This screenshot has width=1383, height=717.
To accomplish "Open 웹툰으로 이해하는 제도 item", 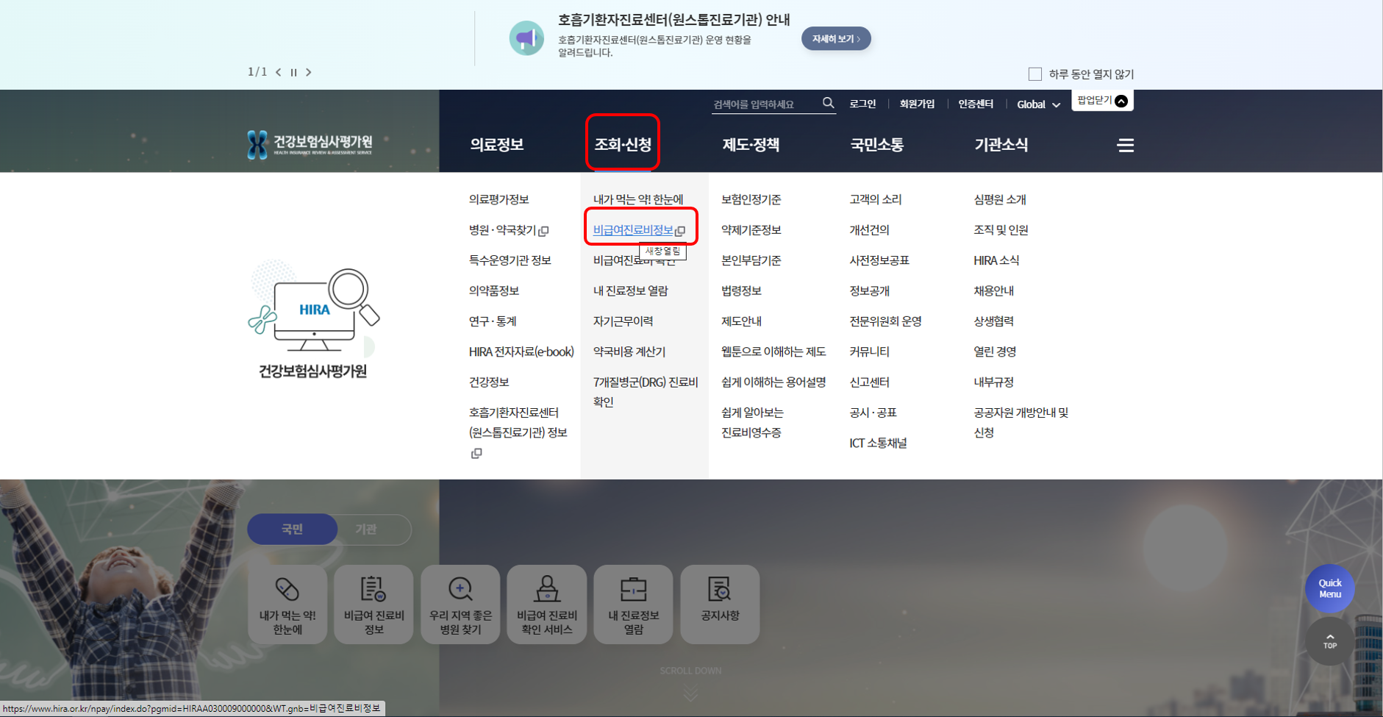I will (773, 352).
